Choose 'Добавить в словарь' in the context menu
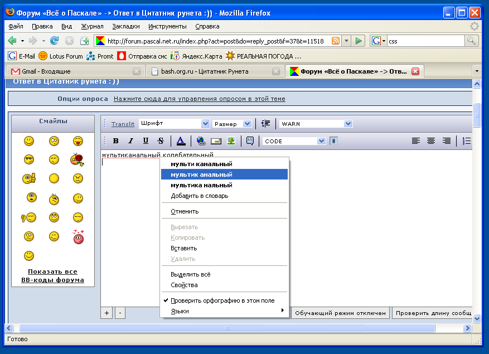 point(199,196)
